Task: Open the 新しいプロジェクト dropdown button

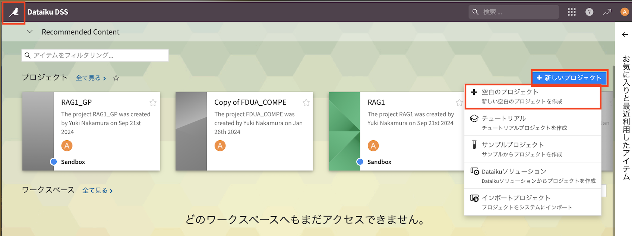Action: [x=569, y=78]
